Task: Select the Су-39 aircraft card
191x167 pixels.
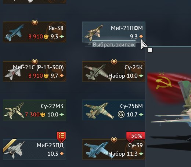Action: [114, 149]
